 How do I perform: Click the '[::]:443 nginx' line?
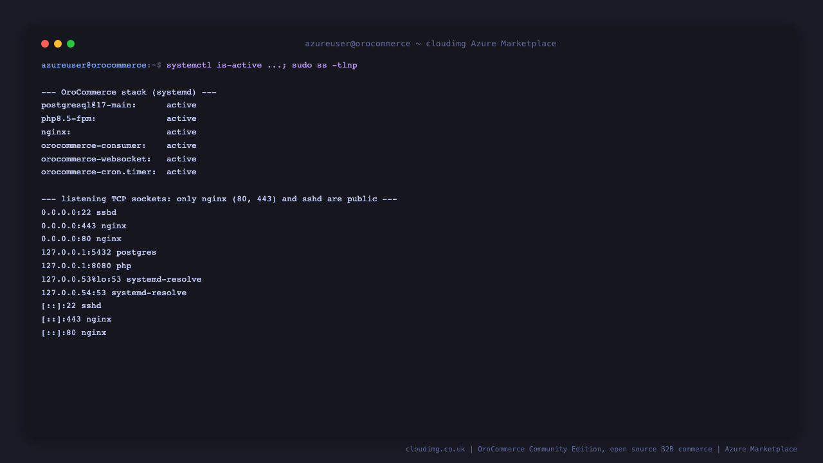pyautogui.click(x=77, y=320)
